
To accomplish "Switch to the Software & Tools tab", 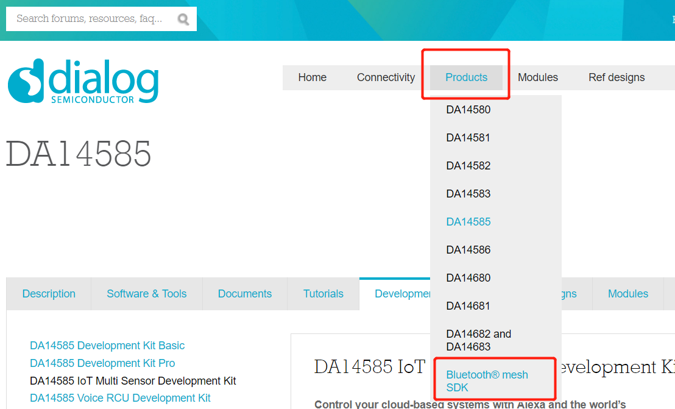I will point(146,294).
